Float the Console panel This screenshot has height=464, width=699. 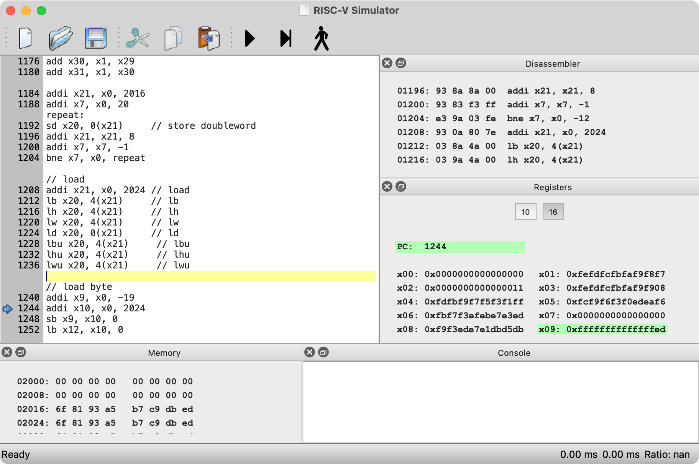pyautogui.click(x=323, y=352)
